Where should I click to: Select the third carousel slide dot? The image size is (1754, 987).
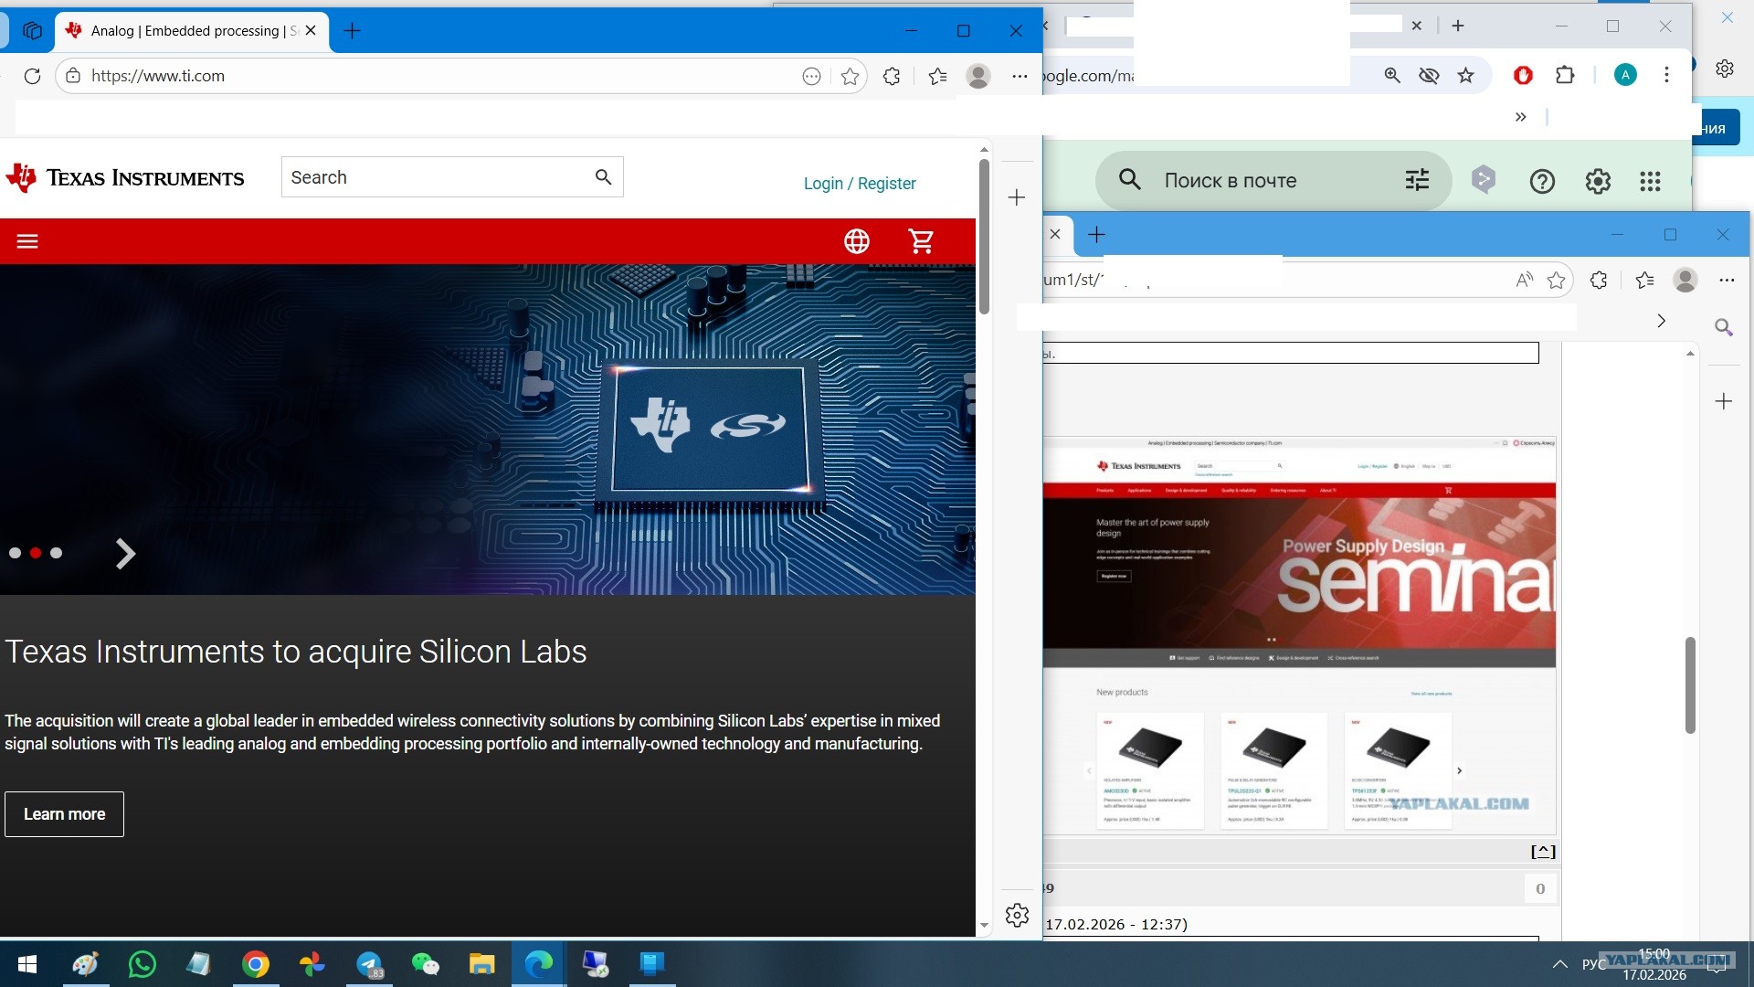tap(57, 553)
